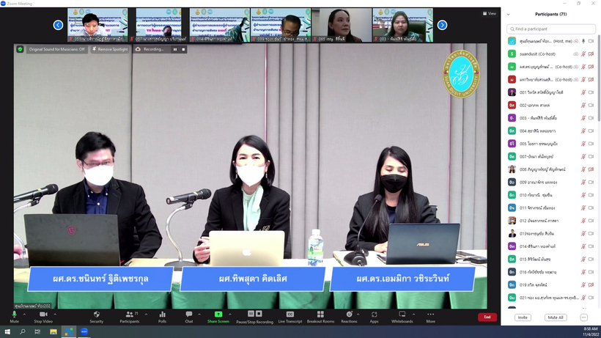
Task: Expand arrow next to Participants button
Action: (146, 315)
